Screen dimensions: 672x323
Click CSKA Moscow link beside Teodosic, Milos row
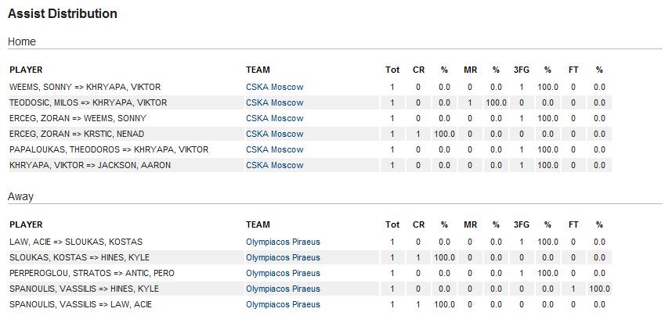pos(274,102)
